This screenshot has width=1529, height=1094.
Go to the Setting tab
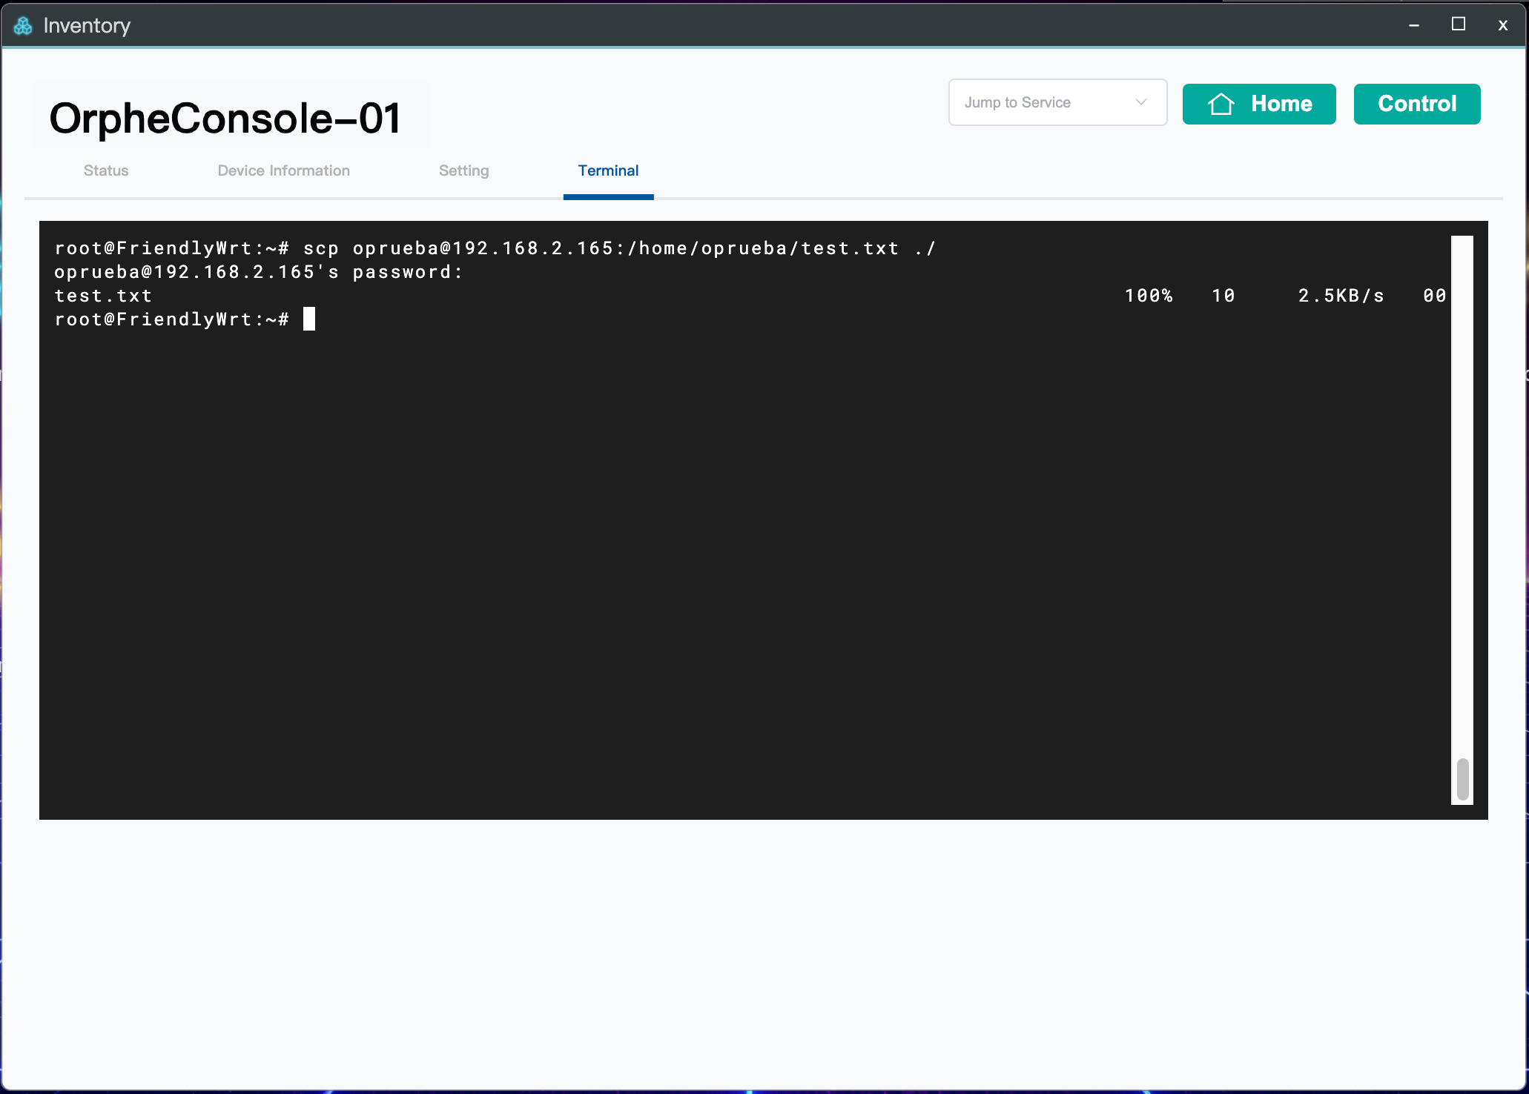[463, 170]
